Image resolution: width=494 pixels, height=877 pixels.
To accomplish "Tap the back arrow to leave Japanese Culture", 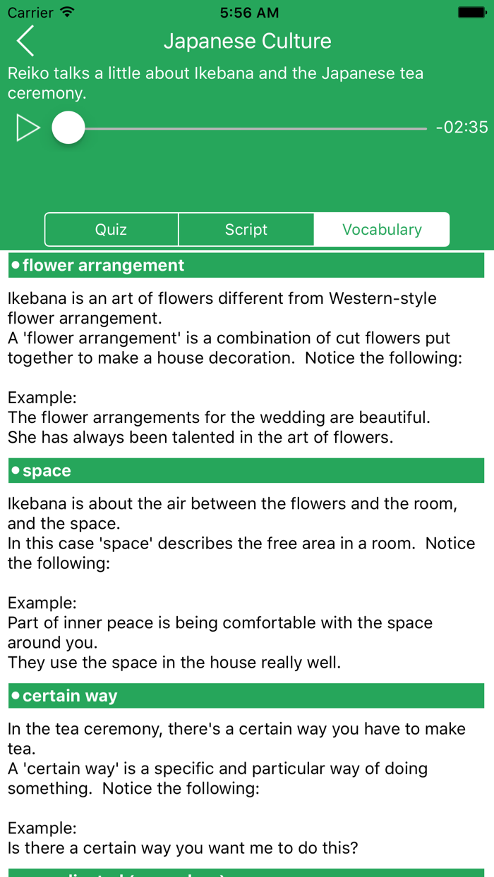I will (x=24, y=41).
